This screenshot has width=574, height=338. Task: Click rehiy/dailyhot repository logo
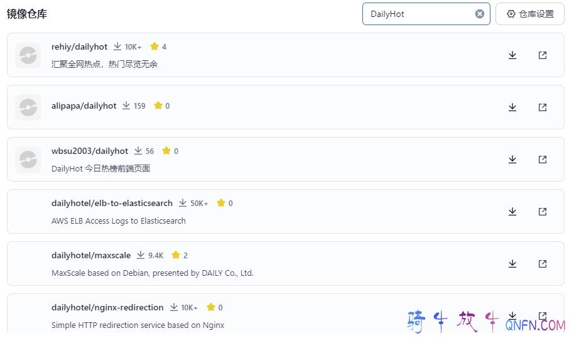(28, 55)
